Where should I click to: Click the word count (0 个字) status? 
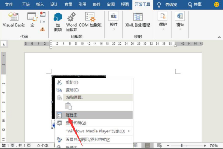pos(43,146)
